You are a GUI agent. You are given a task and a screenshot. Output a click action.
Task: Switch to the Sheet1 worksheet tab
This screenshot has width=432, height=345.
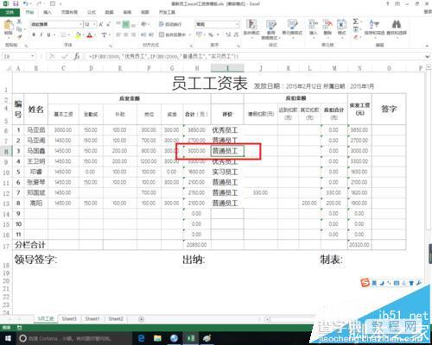click(92, 319)
